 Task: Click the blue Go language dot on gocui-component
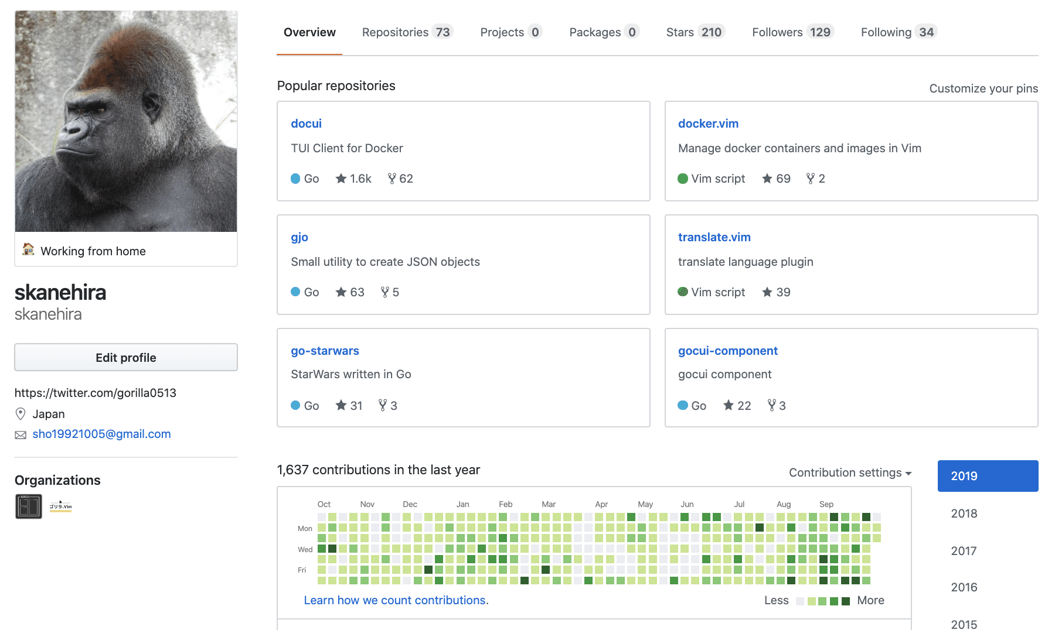coord(683,405)
